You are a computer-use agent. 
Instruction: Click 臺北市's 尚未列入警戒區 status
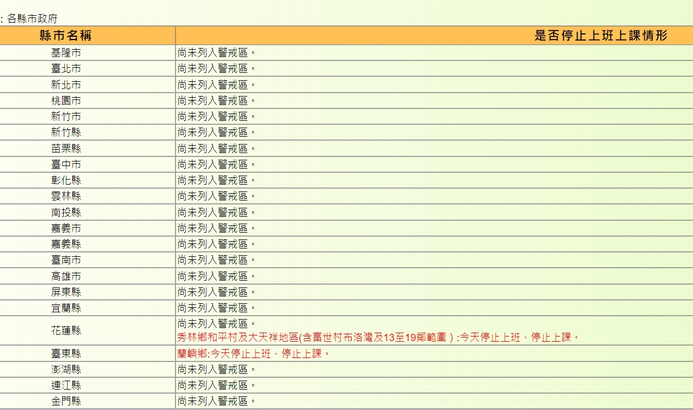coord(217,69)
